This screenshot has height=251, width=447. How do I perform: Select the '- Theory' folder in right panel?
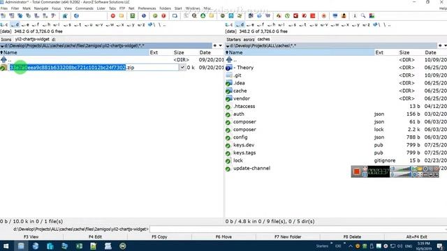pyautogui.click(x=243, y=68)
